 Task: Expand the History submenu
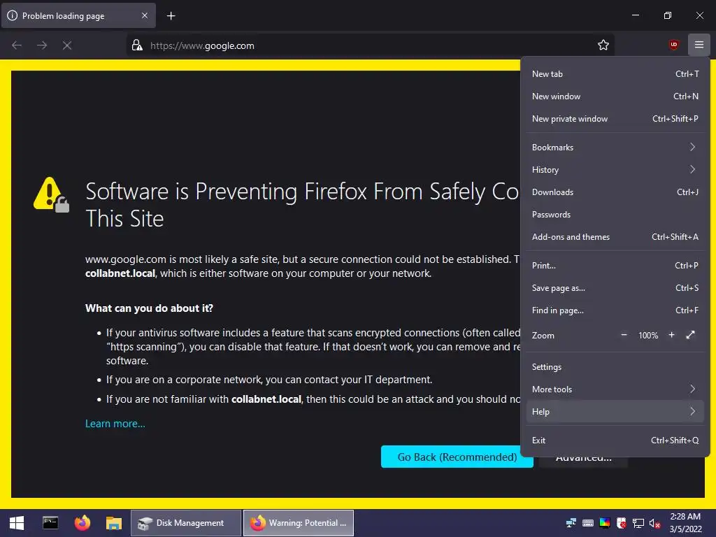(615, 169)
